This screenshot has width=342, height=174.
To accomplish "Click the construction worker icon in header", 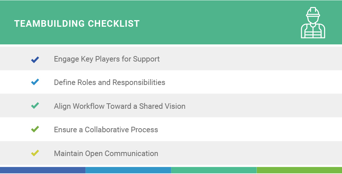I will [x=313, y=23].
